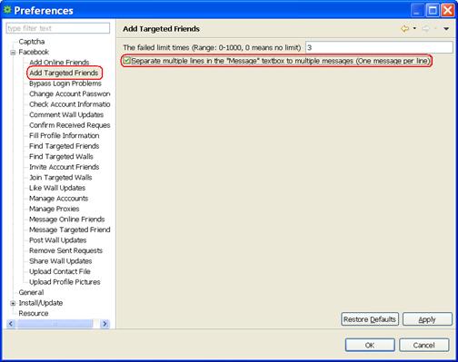Select Fill Profile Information item
This screenshot has width=458, height=362.
[x=65, y=135]
